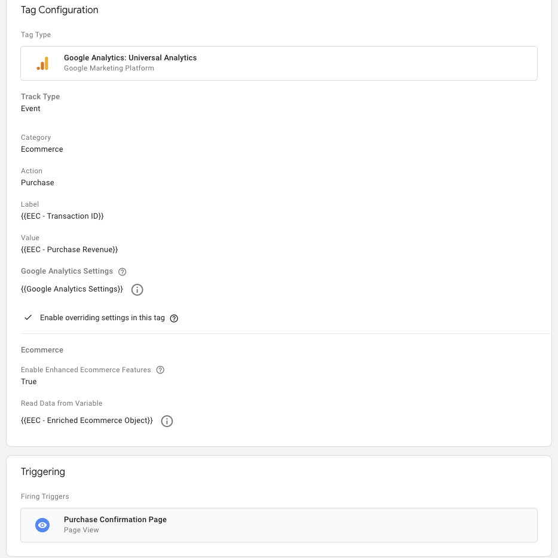Image resolution: width=558 pixels, height=558 pixels.
Task: Click the Google Analytics bar chart icon
Action: pyautogui.click(x=42, y=63)
